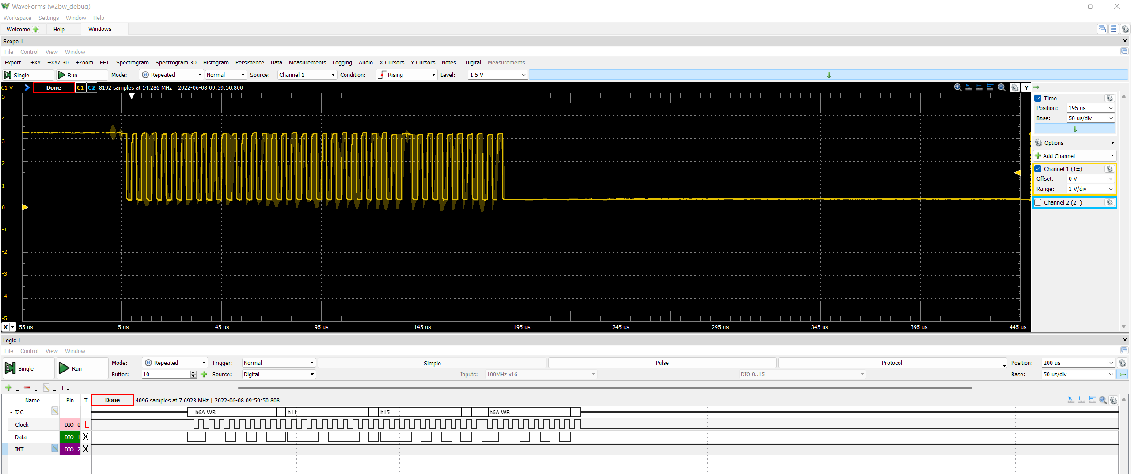Open Channel 2 gear settings
This screenshot has height=474, width=1131.
[x=1109, y=202]
